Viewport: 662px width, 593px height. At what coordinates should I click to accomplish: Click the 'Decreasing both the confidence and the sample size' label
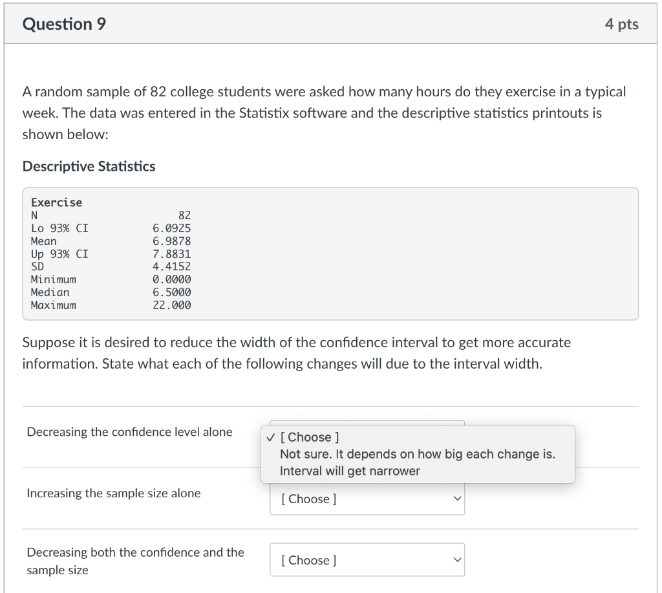click(x=135, y=561)
